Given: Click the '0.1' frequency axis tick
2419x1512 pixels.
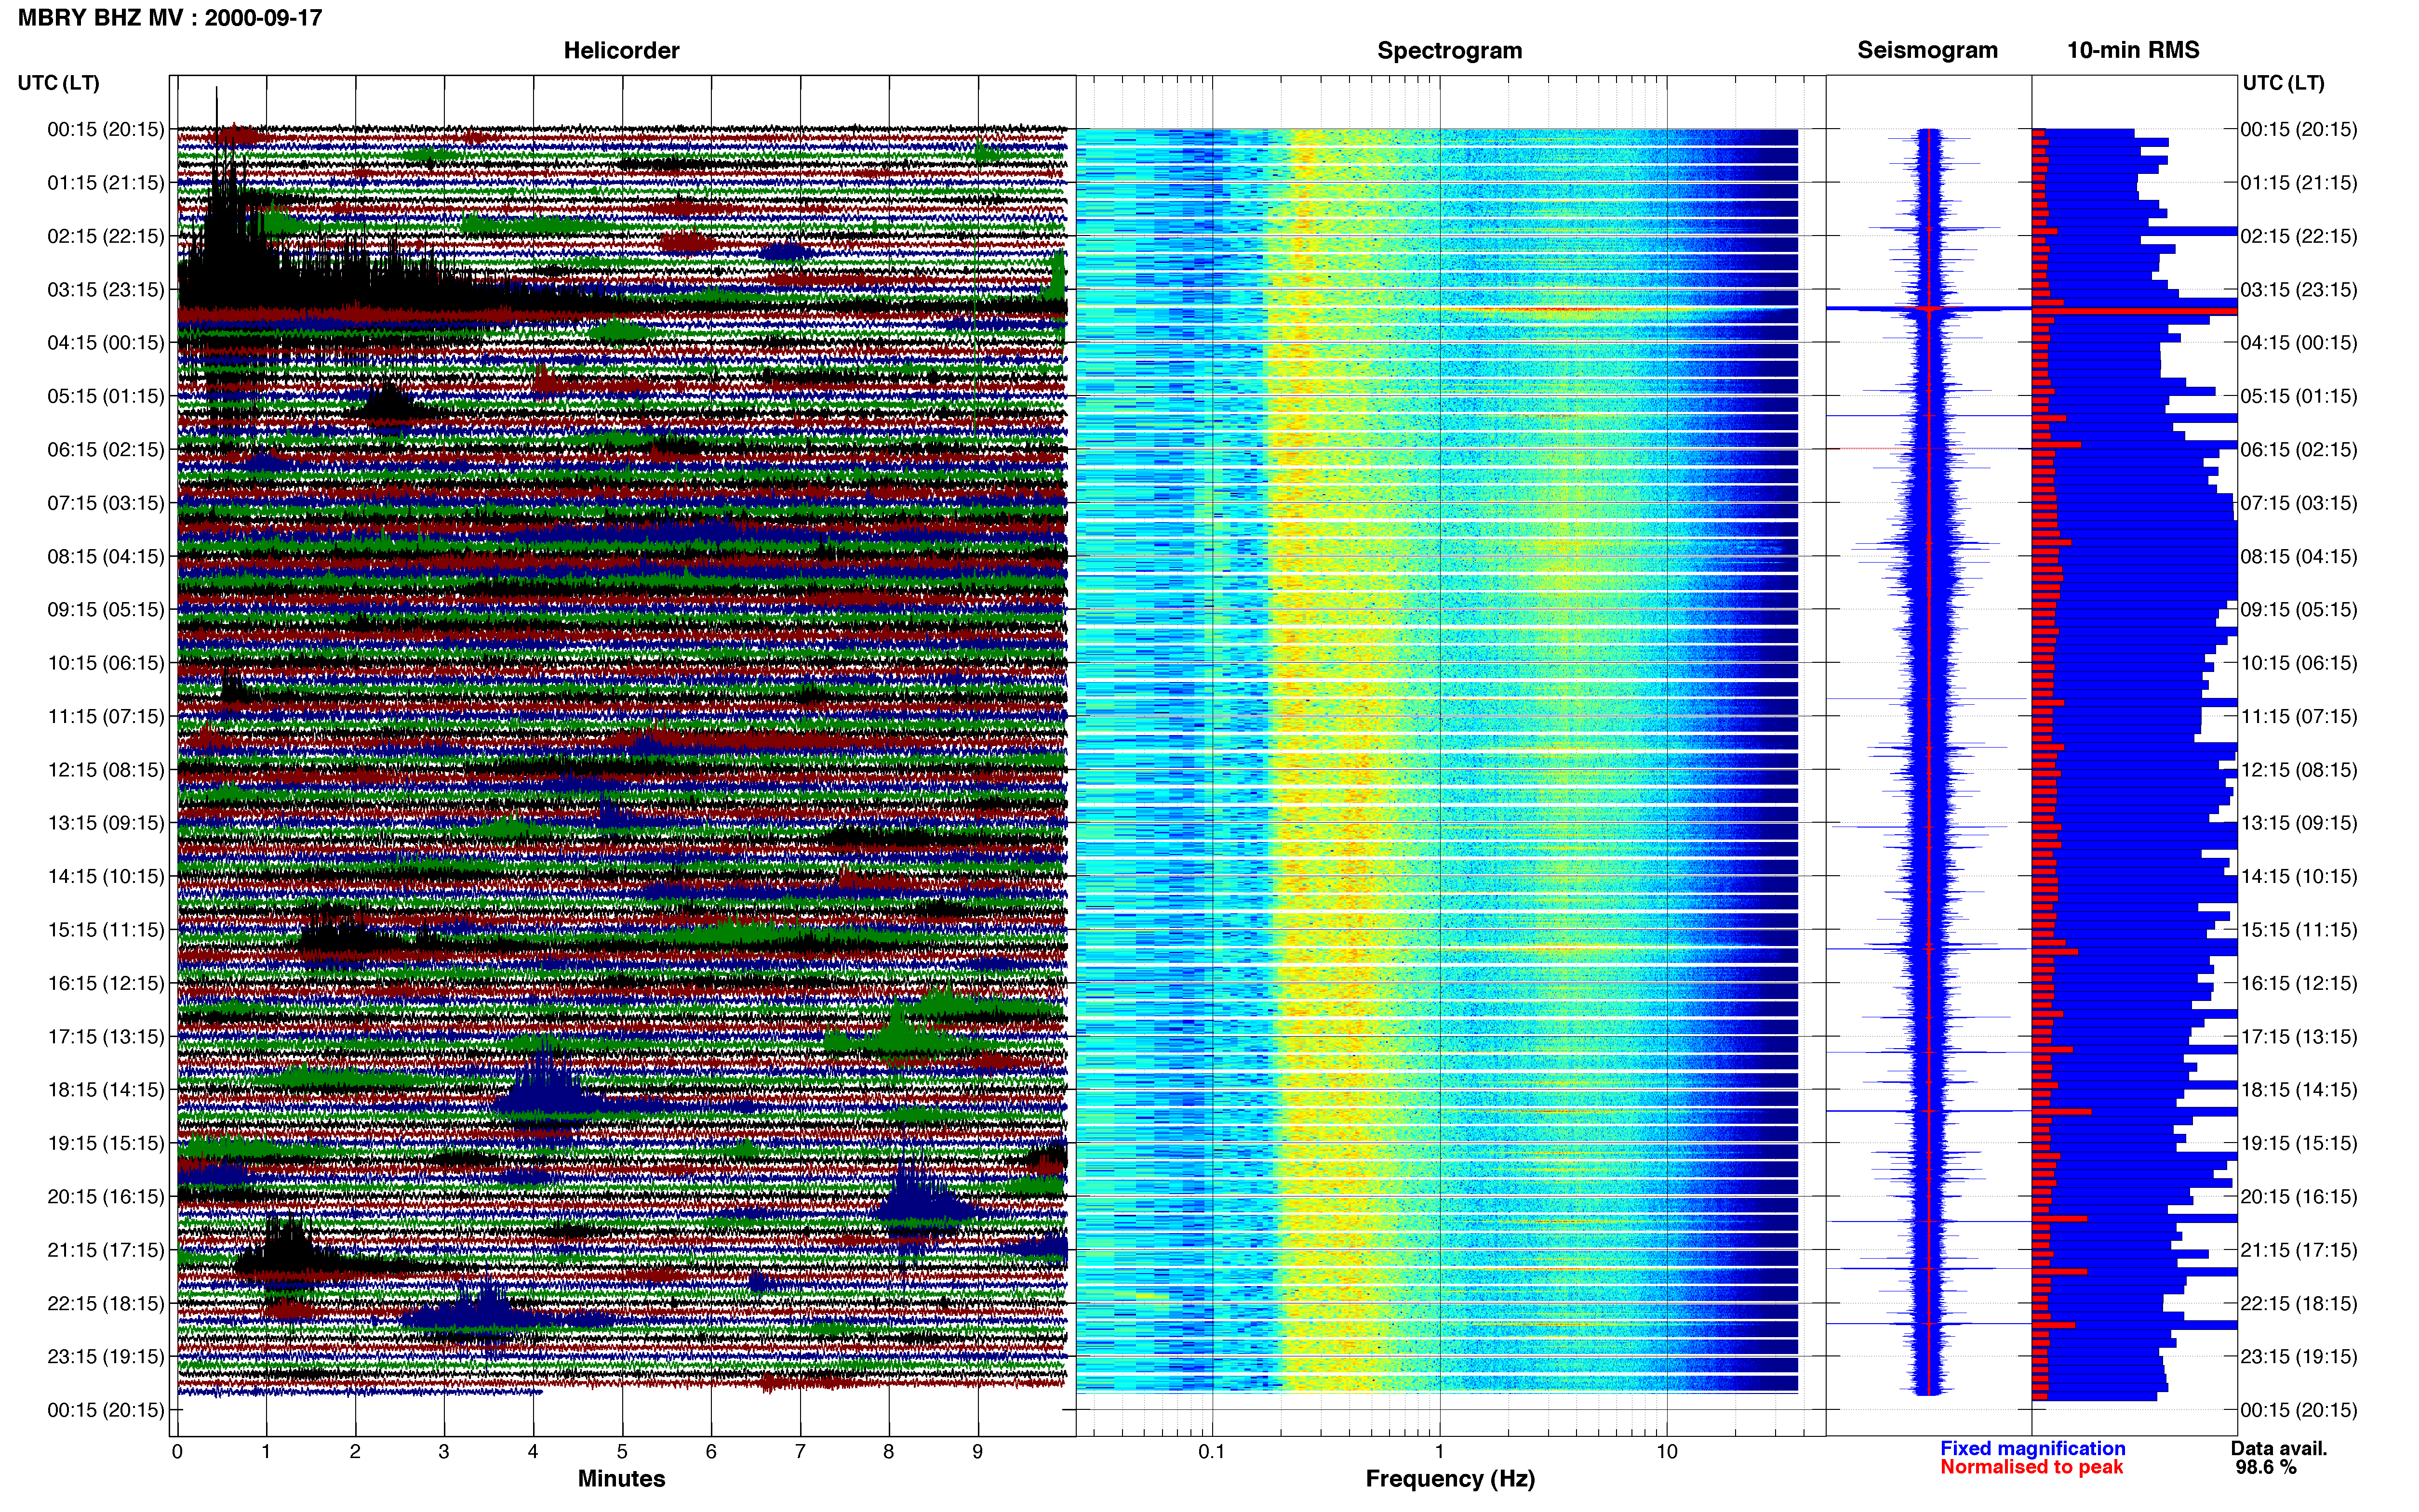Looking at the screenshot, I should [x=1212, y=1452].
